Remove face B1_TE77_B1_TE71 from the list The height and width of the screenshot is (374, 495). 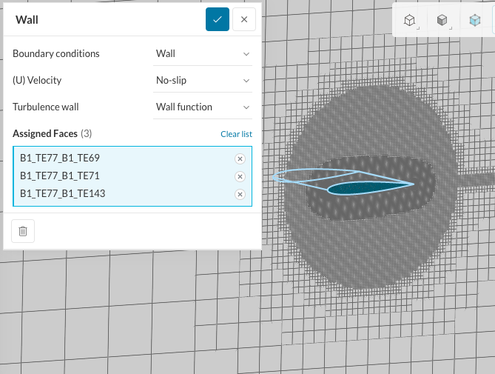point(240,176)
